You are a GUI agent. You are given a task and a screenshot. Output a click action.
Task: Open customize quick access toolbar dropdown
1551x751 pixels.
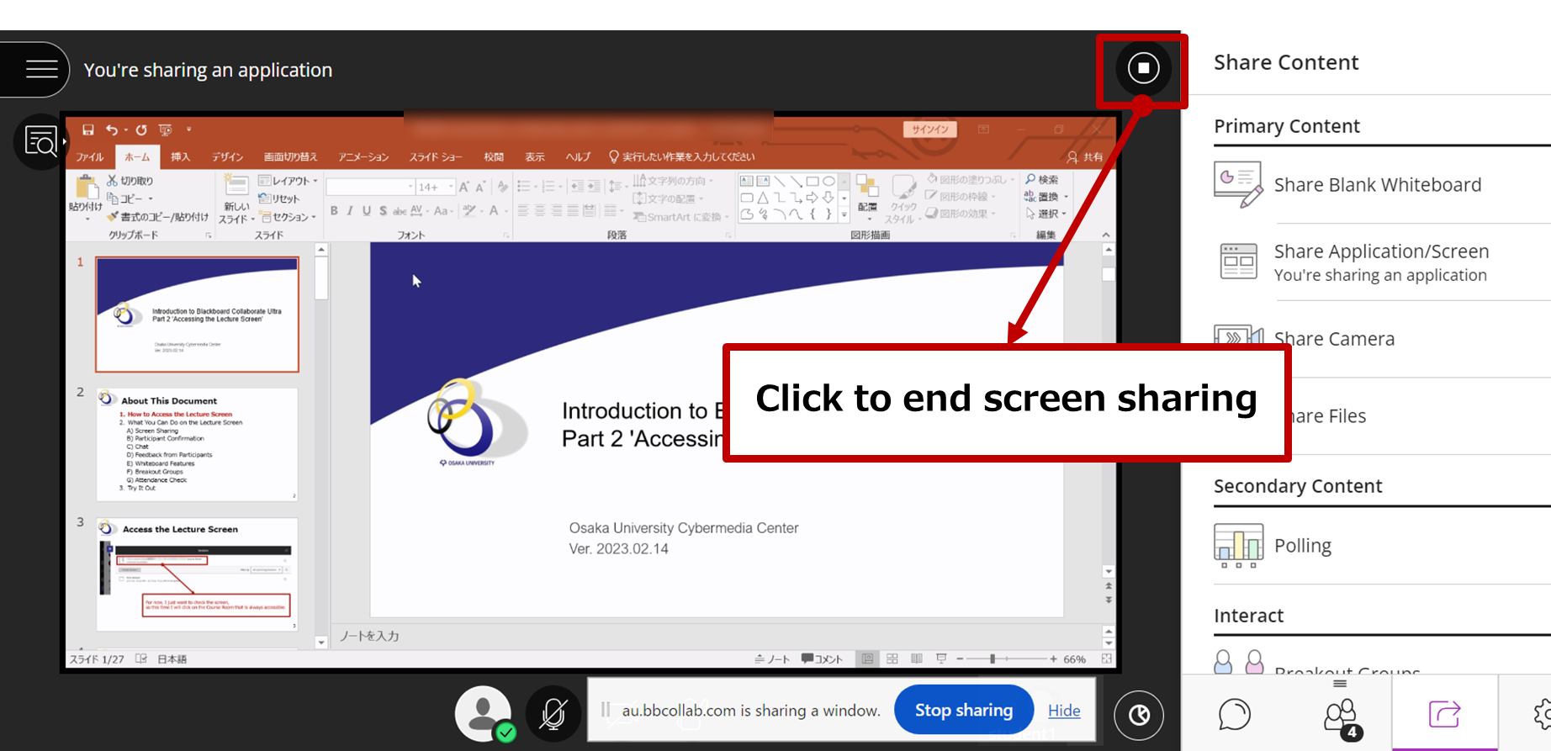[188, 130]
